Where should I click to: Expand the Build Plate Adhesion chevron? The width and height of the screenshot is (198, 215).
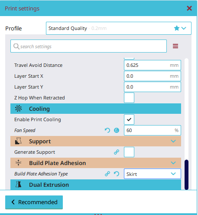pyautogui.click(x=173, y=163)
